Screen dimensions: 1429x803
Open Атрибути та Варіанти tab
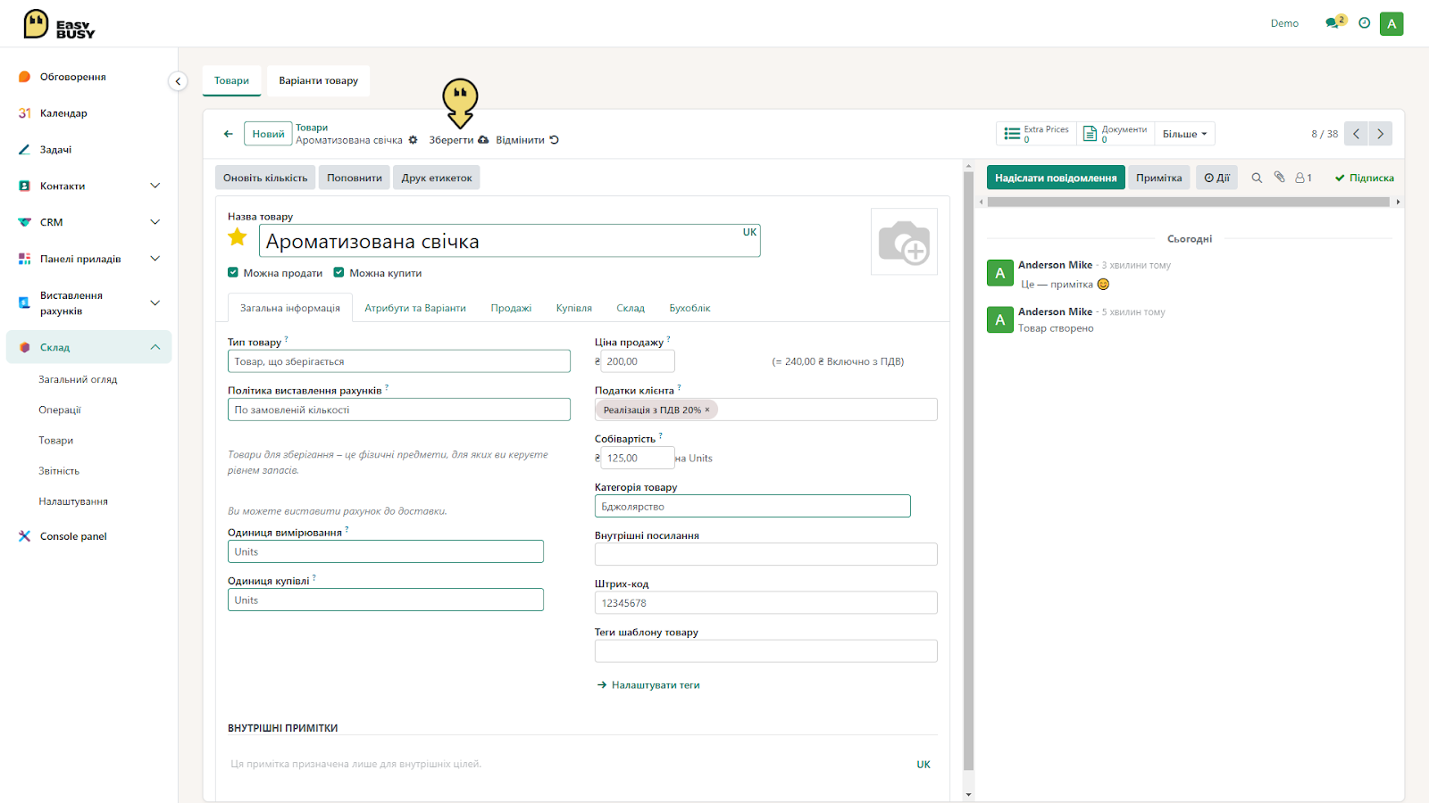[415, 308]
